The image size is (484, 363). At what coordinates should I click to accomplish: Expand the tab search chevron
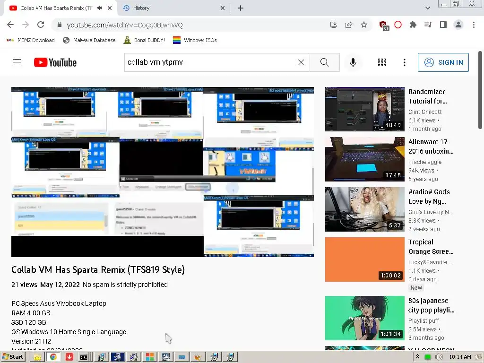427,8
